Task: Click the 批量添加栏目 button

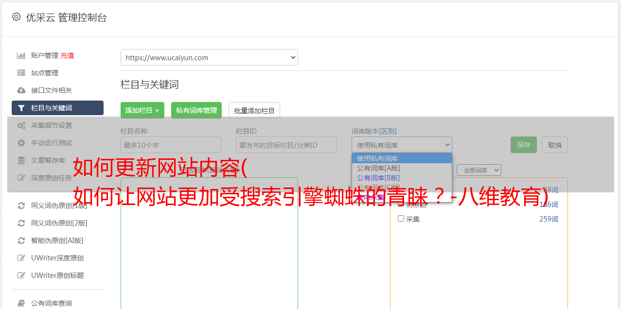Action: (x=254, y=110)
